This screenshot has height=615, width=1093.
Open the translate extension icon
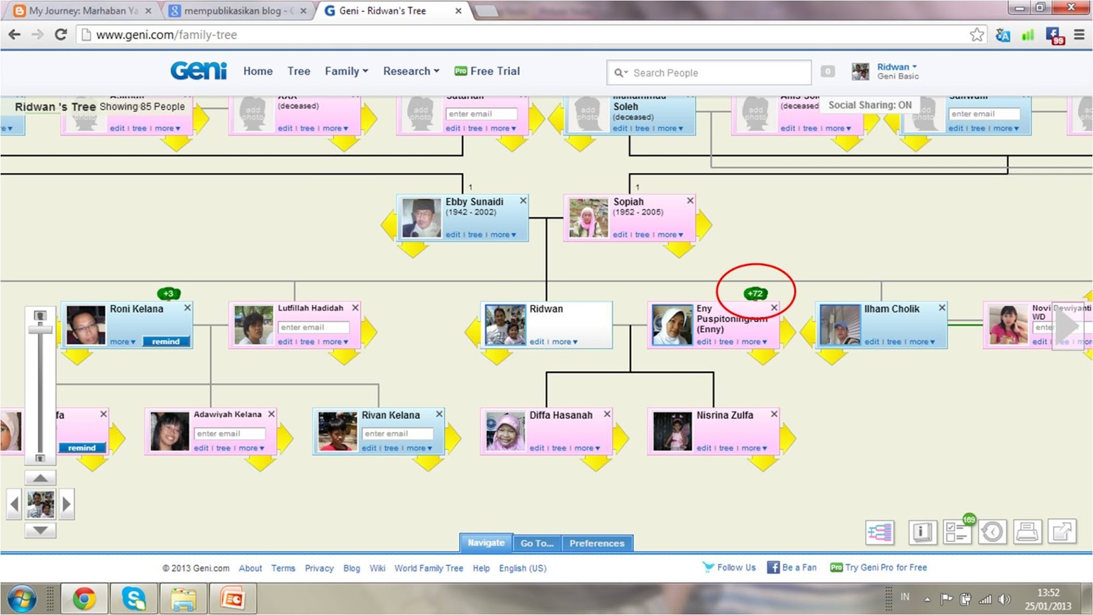[1003, 35]
